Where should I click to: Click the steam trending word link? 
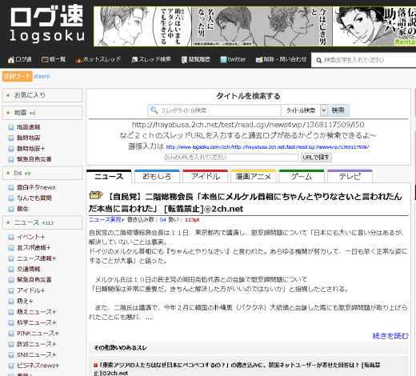(42, 76)
